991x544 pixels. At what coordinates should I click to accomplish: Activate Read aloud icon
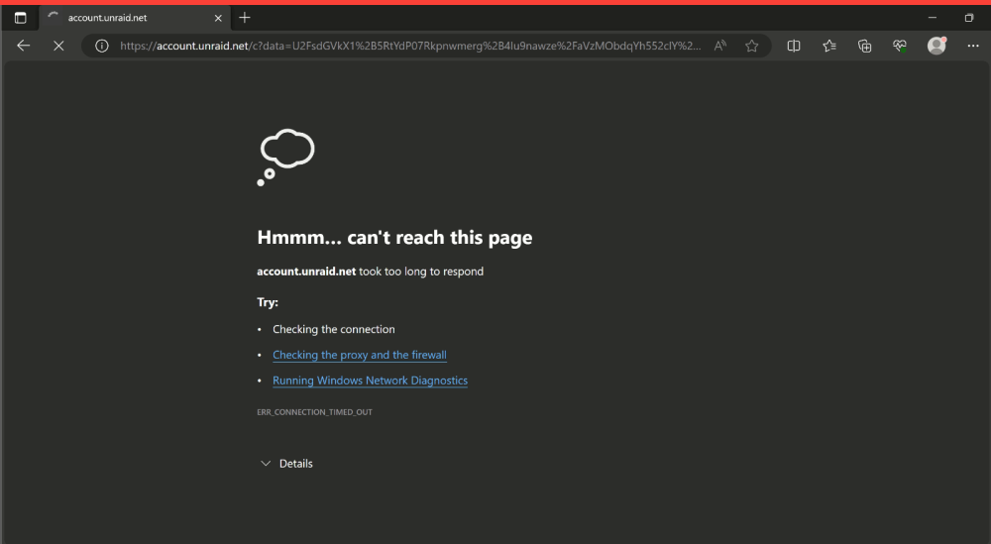(x=719, y=46)
